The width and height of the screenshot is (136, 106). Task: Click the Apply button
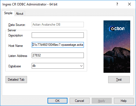coord(102,101)
